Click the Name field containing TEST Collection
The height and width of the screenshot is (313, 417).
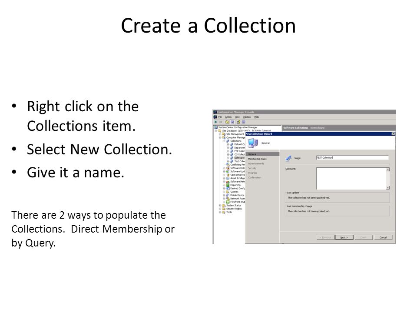[352, 158]
